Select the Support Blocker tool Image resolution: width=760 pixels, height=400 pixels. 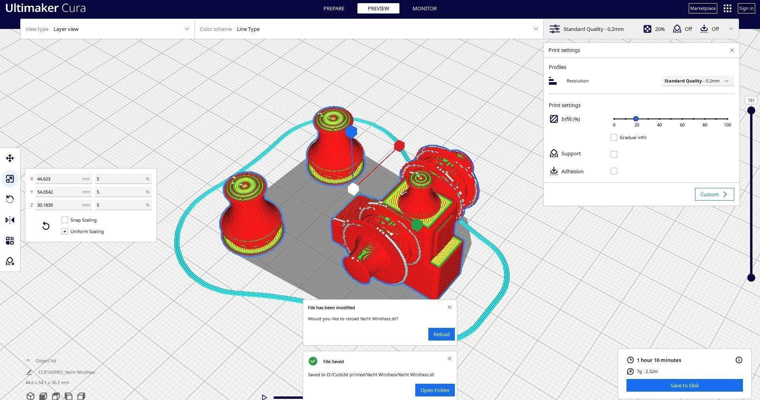coord(10,261)
